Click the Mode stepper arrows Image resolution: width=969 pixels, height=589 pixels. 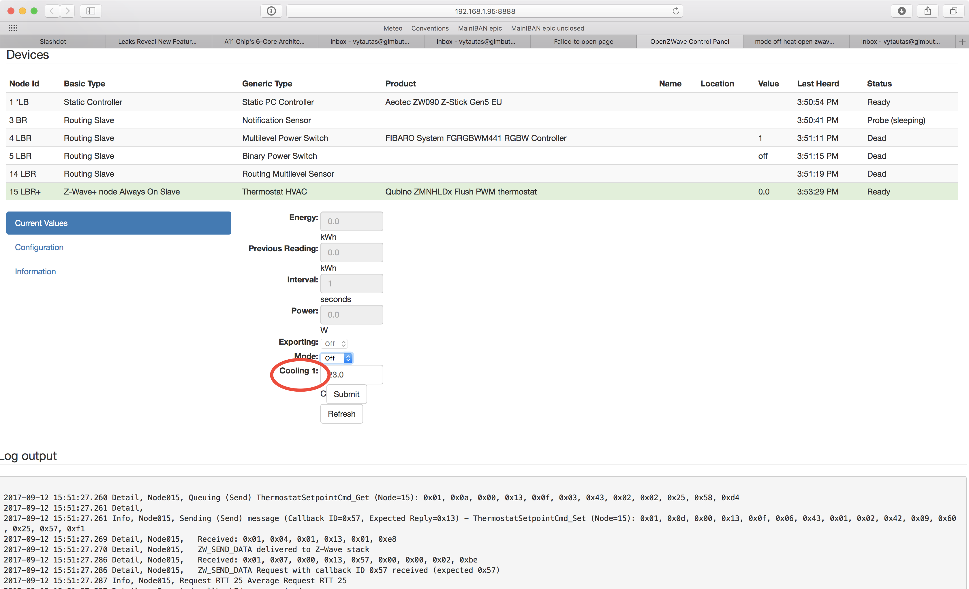(x=348, y=358)
